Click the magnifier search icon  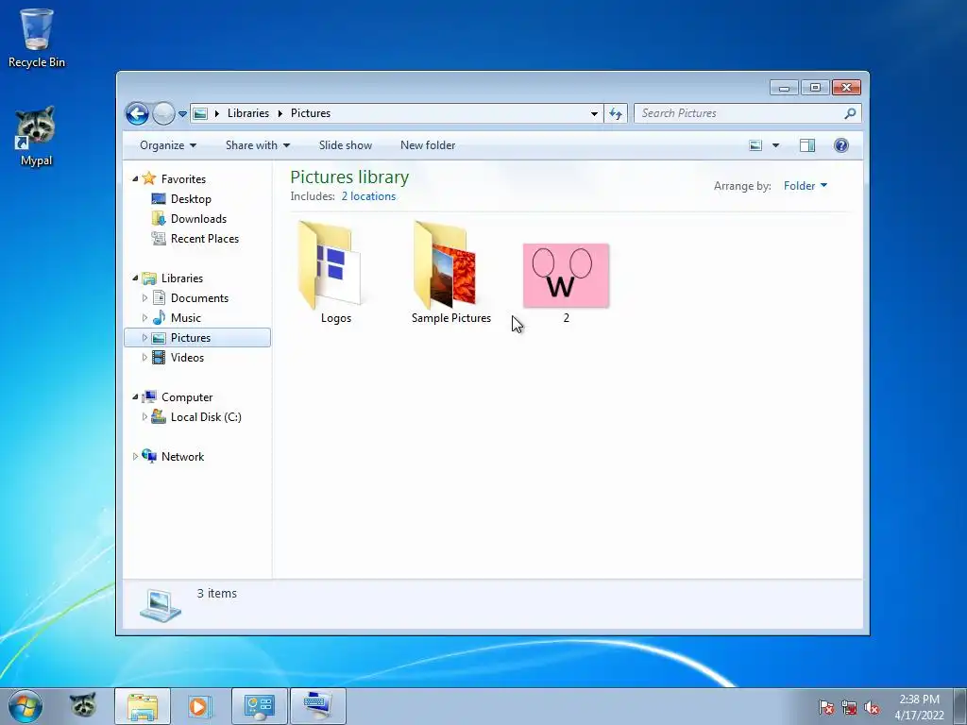coord(851,113)
